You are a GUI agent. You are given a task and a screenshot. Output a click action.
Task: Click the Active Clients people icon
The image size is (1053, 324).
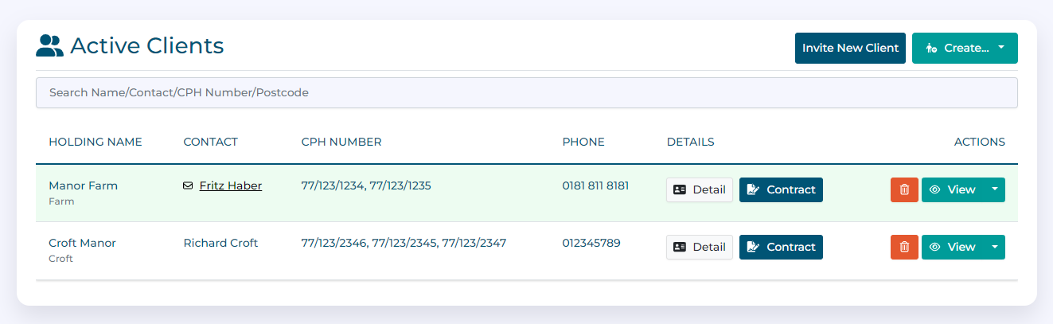[x=49, y=46]
